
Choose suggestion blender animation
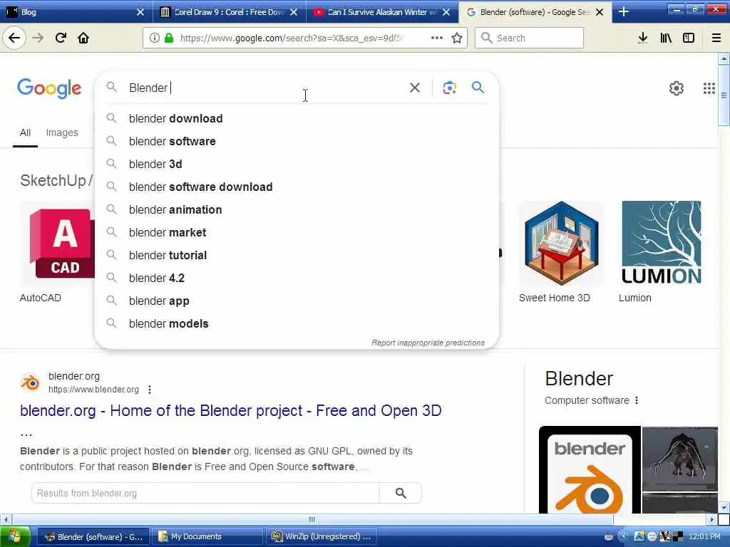(297, 210)
